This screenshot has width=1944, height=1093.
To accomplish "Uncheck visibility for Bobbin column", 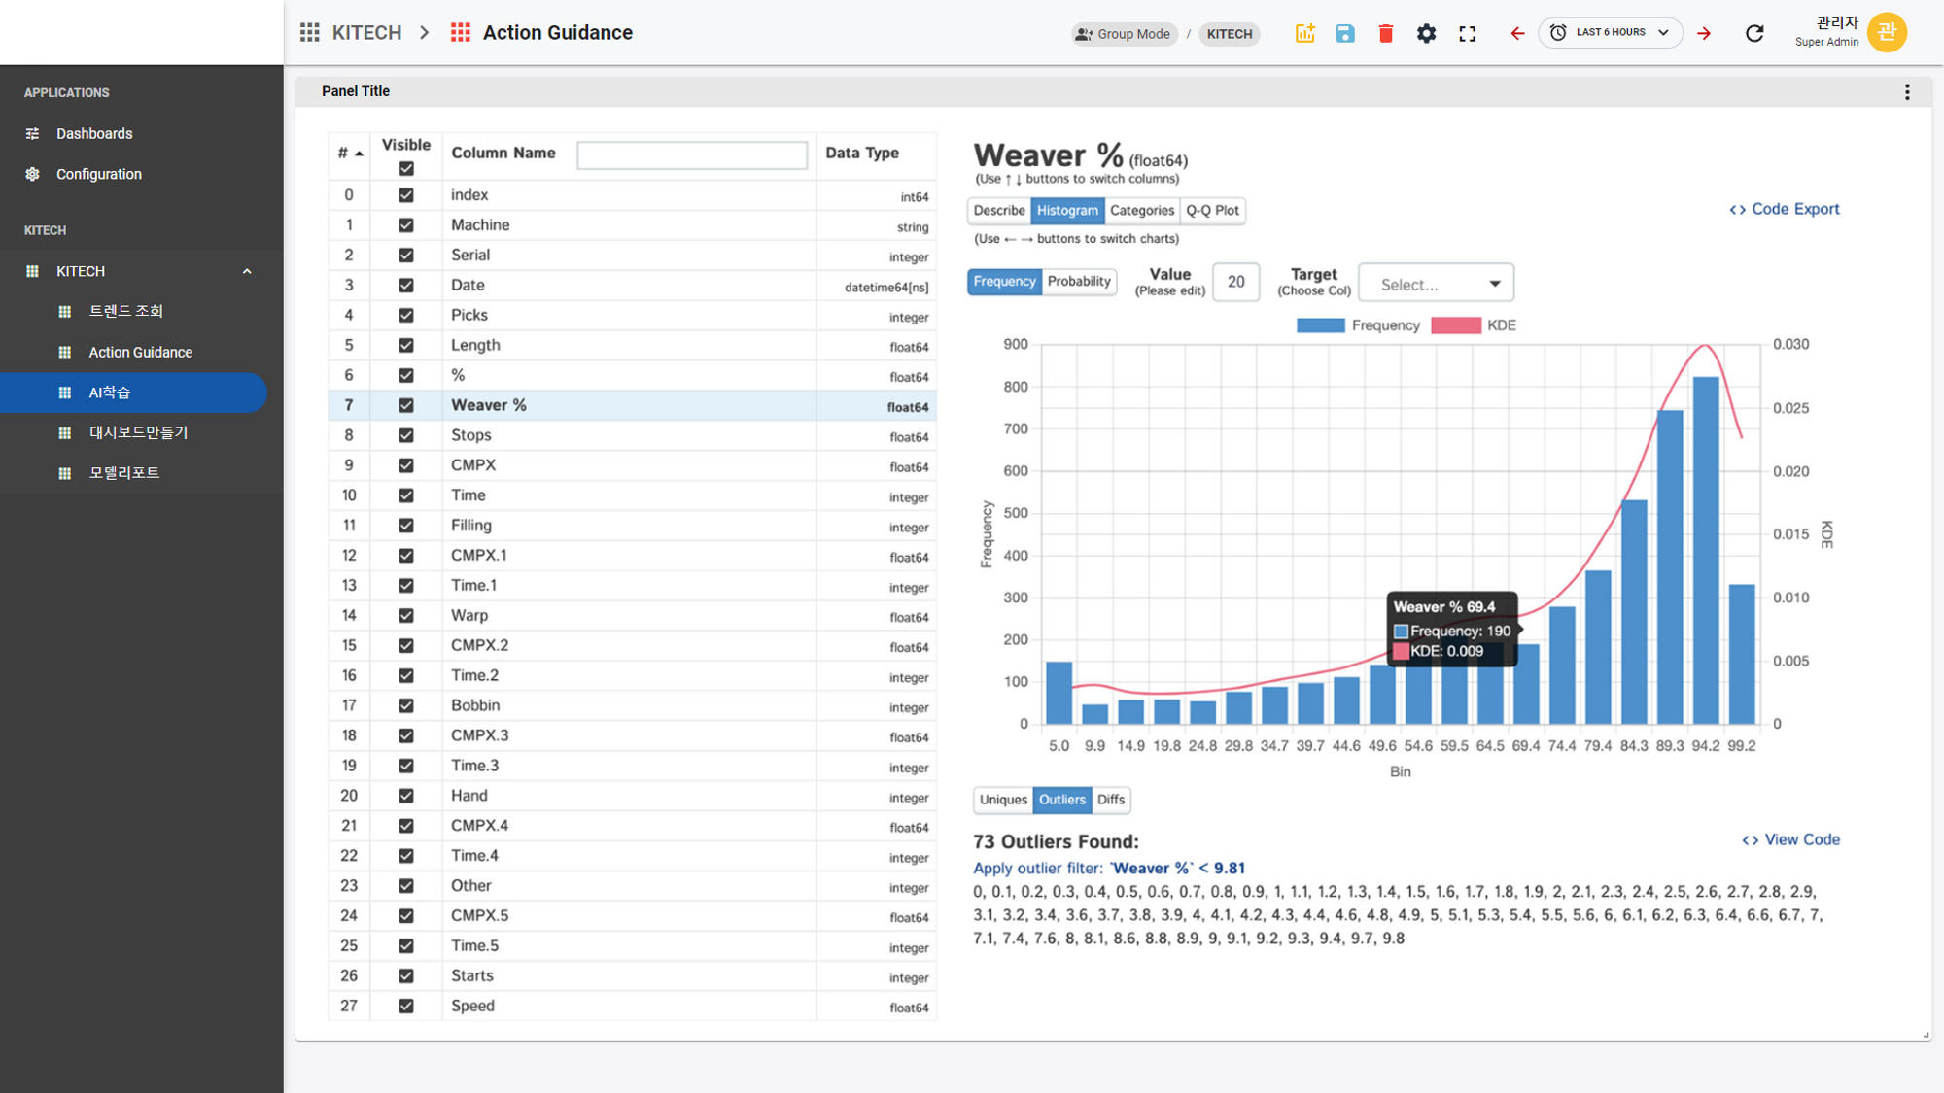I will click(406, 705).
